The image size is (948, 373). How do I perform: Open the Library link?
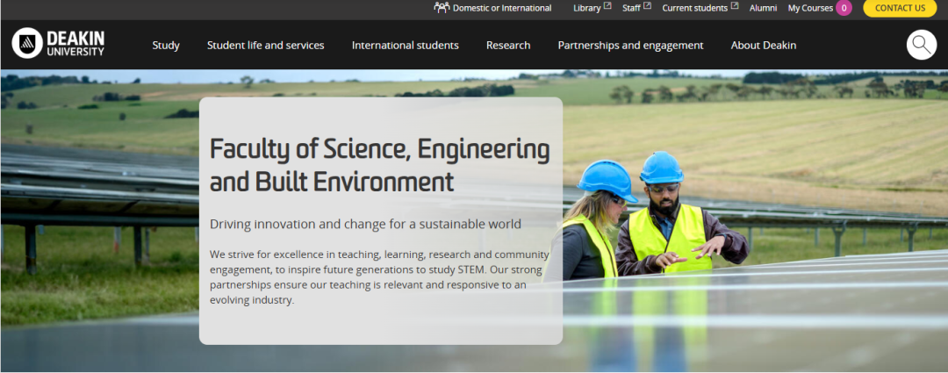click(x=586, y=9)
